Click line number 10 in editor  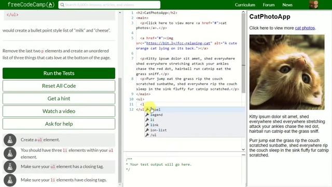click(x=131, y=99)
